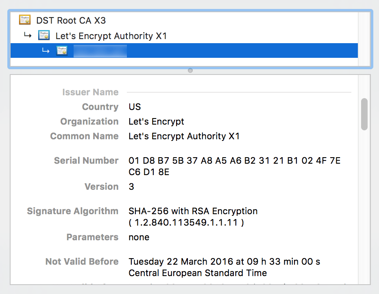Image resolution: width=379 pixels, height=294 pixels.
Task: Click the seal on the intermediate certificate icon
Action: [47, 37]
